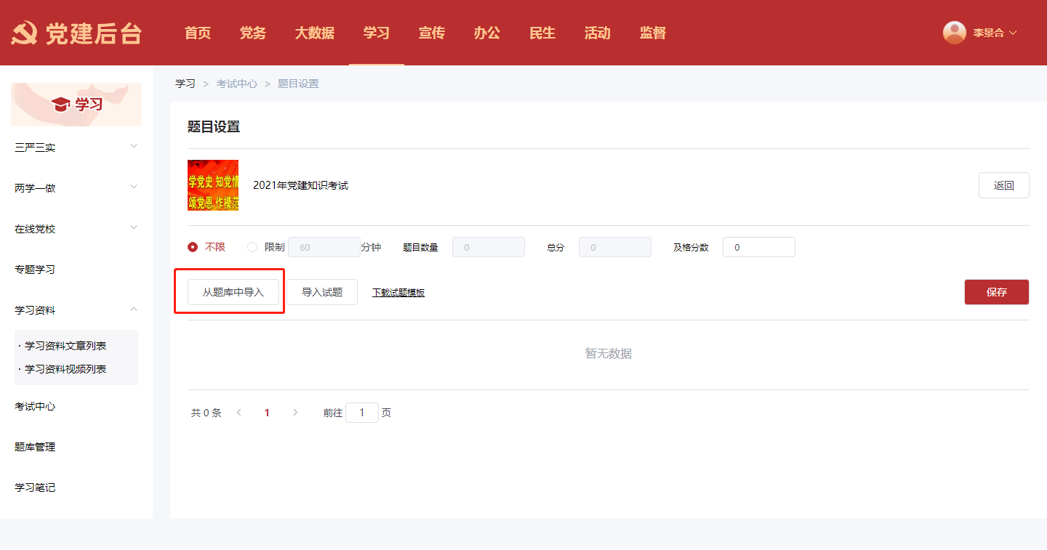Expand the 在线党校 sidebar section

pos(134,228)
